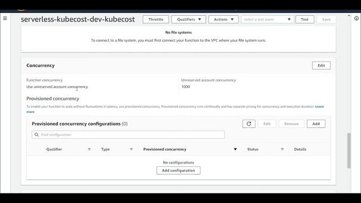Click the unreserved account concurrency value 1000

click(186, 87)
